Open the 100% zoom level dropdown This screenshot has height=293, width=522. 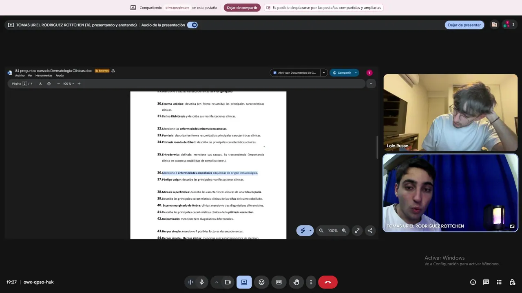tap(69, 83)
